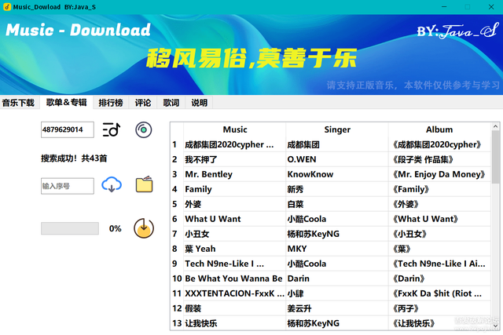The width and height of the screenshot is (503, 335).
Task: Click the app icon in title bar
Action: [7, 7]
